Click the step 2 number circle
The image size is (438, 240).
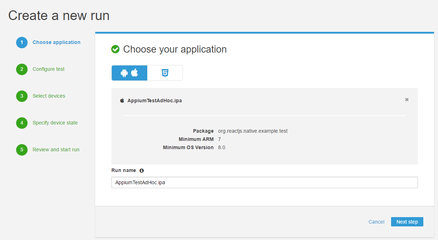22,69
